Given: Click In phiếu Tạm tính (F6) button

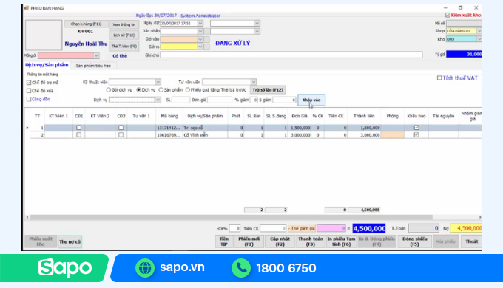Looking at the screenshot, I should [341, 241].
